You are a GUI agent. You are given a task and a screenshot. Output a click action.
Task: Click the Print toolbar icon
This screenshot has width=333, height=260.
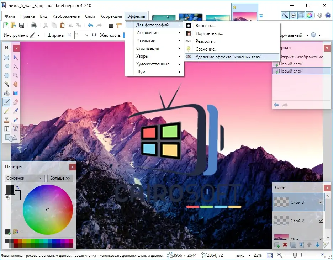pyautogui.click(x=33, y=26)
